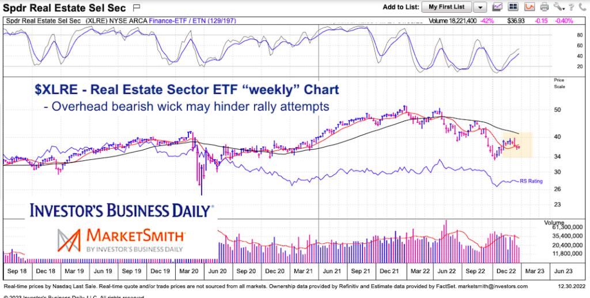
Task: Click the 26 price scale label
Action: click(557, 189)
